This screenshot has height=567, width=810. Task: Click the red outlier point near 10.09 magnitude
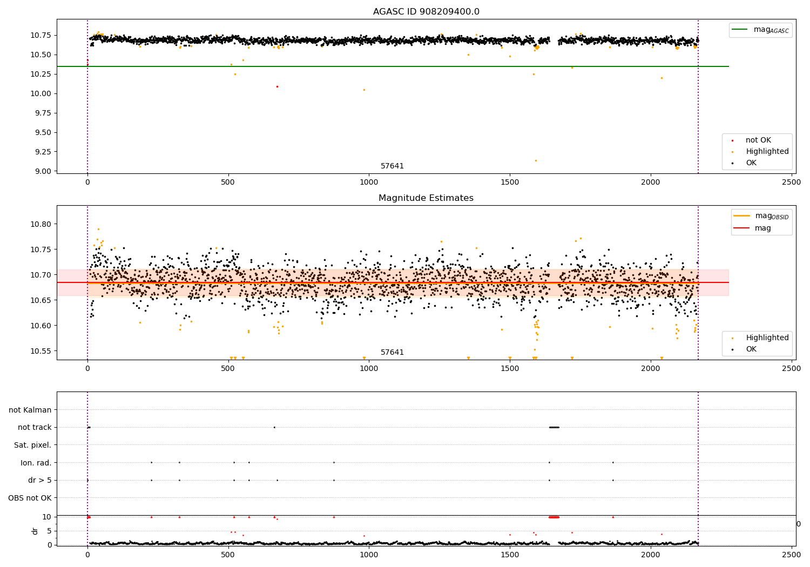[x=277, y=86]
